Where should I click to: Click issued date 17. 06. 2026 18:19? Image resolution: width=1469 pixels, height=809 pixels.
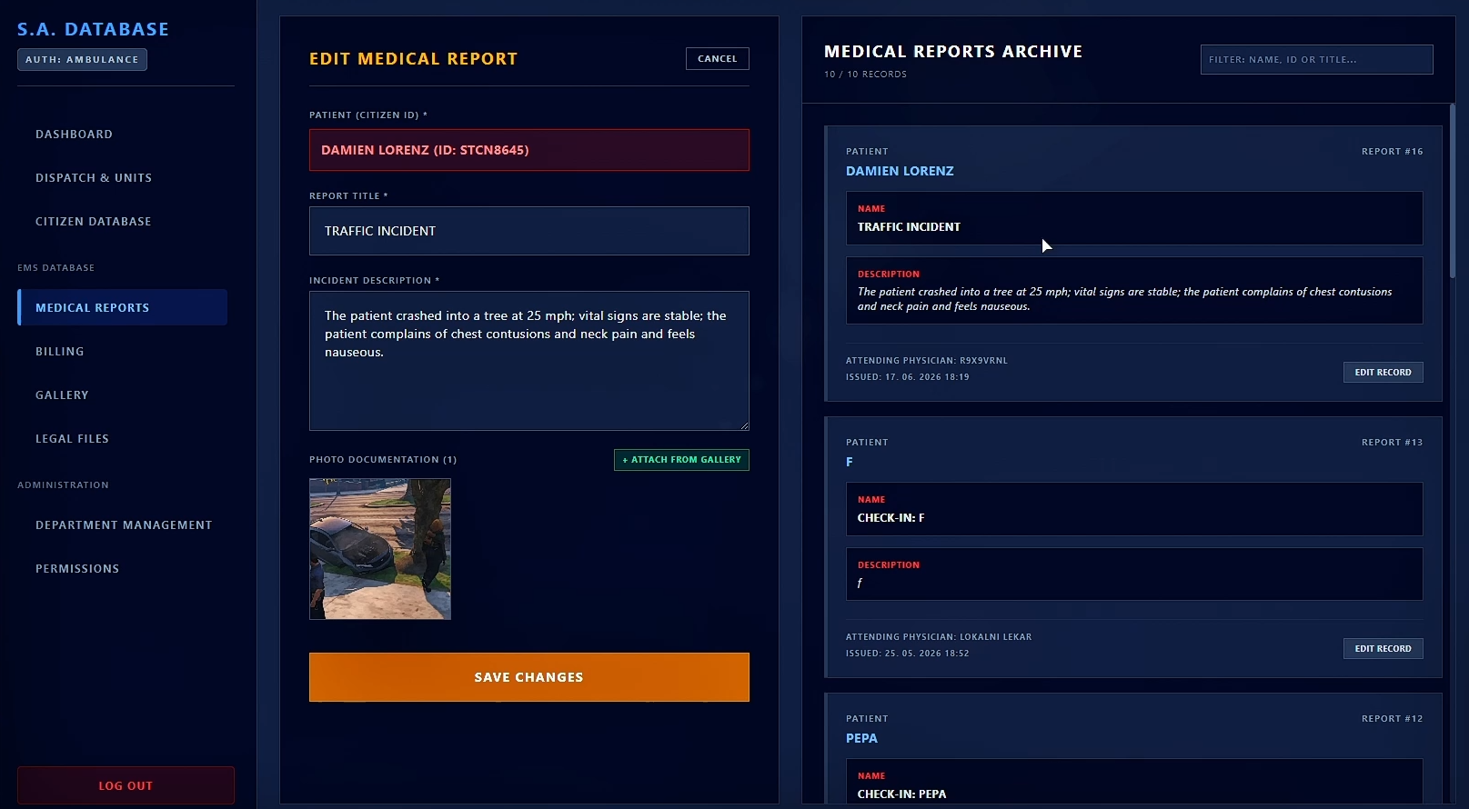[908, 377]
